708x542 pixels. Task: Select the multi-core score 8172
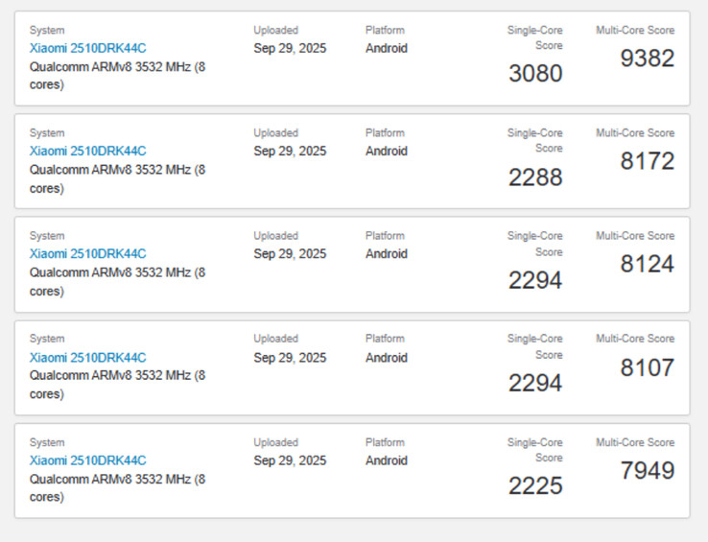(x=647, y=161)
